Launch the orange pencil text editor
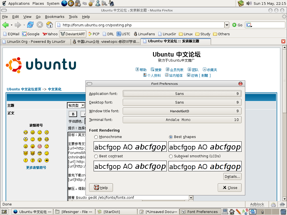The width and height of the screenshot is (287, 215). [x=239, y=212]
